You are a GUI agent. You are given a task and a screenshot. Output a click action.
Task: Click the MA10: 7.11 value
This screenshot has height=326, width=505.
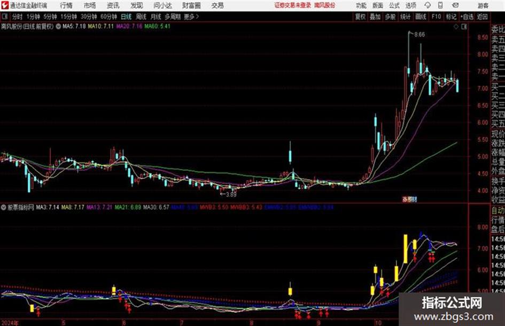(101, 26)
